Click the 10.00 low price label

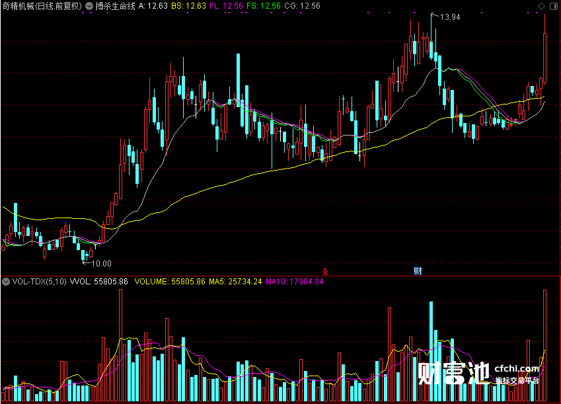[x=101, y=264]
